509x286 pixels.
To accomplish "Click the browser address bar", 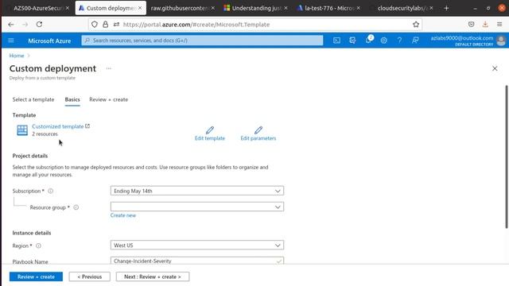I will point(254,25).
